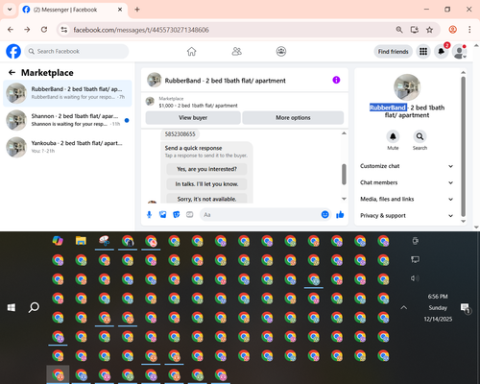This screenshot has height=384, width=480.
Task: Open Windows taskbar search
Action: click(34, 308)
